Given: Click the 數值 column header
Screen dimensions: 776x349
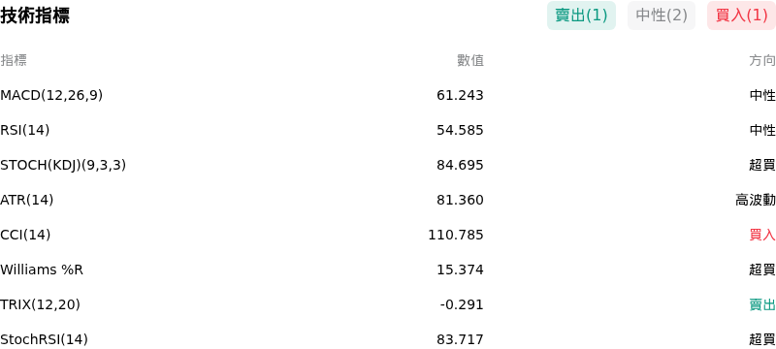Looking at the screenshot, I should [x=470, y=60].
